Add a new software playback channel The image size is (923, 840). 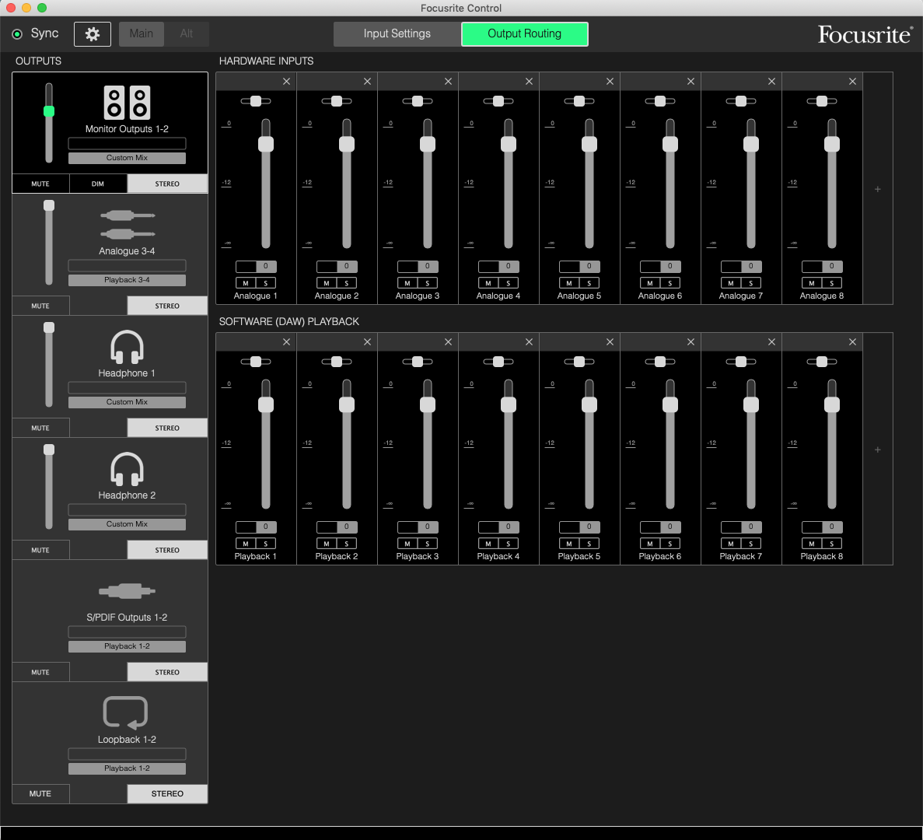878,450
